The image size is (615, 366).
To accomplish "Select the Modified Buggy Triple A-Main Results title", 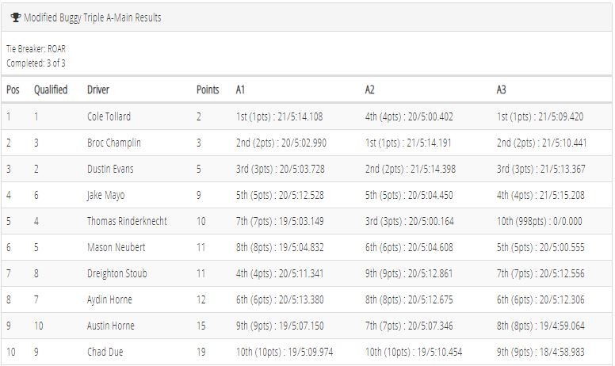I will click(x=93, y=17).
